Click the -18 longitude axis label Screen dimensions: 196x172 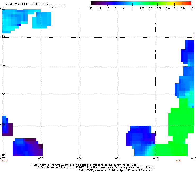point(156,159)
